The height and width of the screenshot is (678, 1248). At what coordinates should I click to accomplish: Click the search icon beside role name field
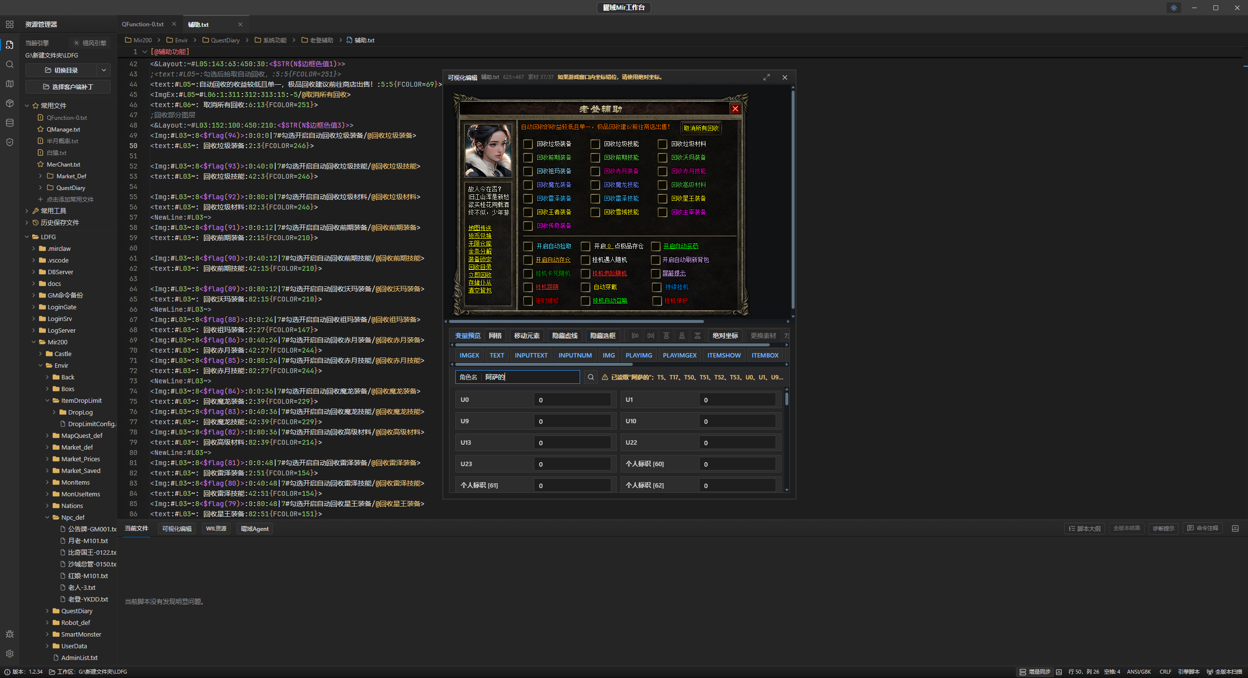[x=591, y=377]
